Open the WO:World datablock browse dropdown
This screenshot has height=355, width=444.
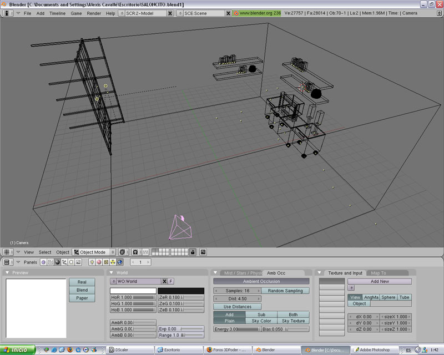(x=113, y=281)
